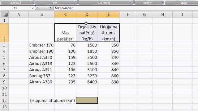
Task: Select the Airbus A319 cell
Action: (x=42, y=64)
